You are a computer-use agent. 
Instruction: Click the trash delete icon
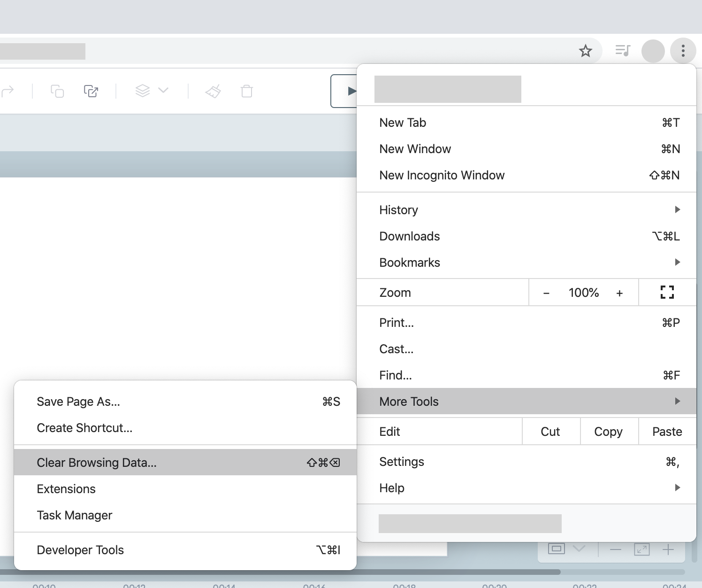pyautogui.click(x=247, y=91)
